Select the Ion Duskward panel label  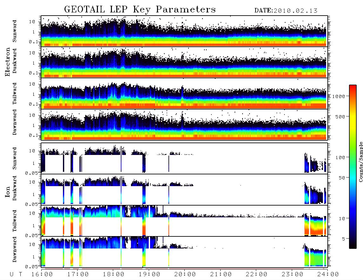(15, 188)
